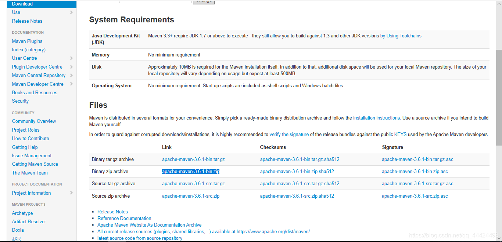Open Getting Help page
Screen dimensions: 502x242
pos(25,147)
